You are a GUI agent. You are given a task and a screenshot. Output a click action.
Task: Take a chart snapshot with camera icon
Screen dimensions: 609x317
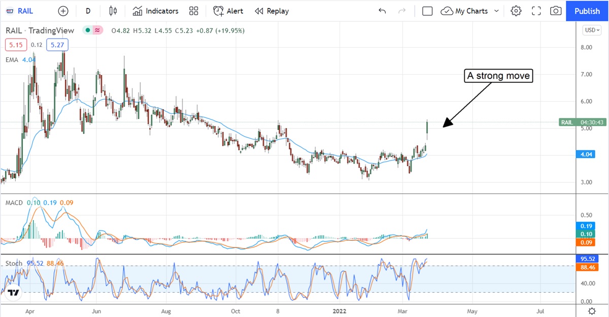coord(556,11)
